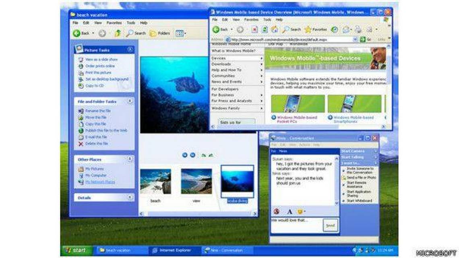Open the Windows start button
The height and width of the screenshot is (258, 459).
coord(76,250)
